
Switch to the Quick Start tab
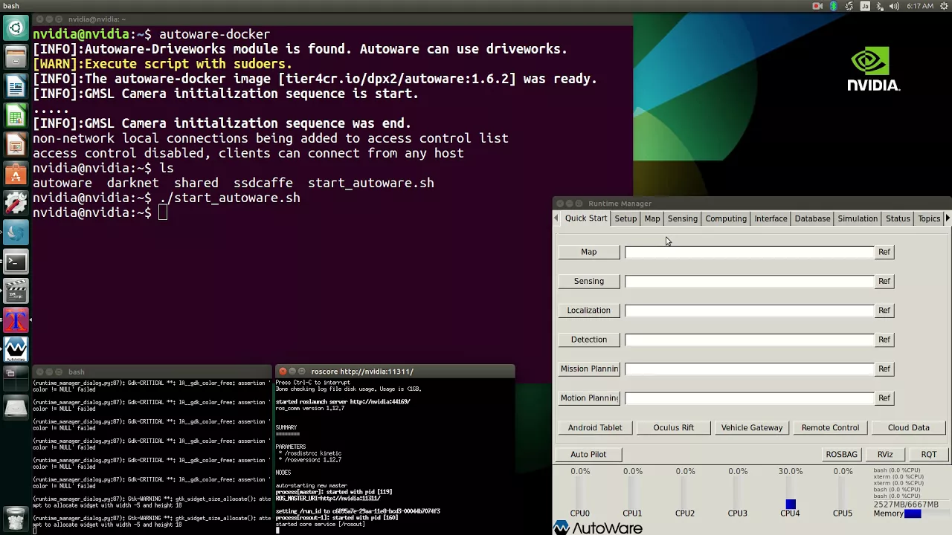click(586, 218)
